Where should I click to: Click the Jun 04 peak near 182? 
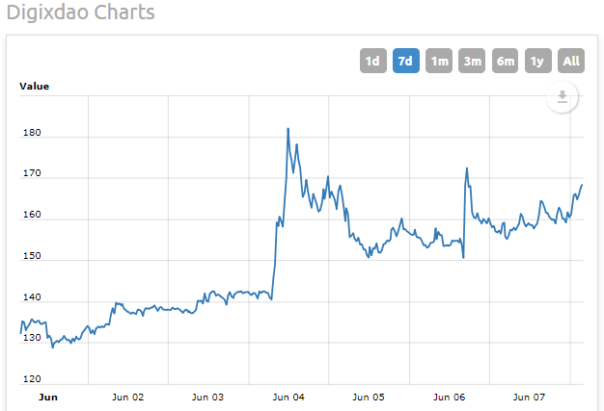(288, 129)
